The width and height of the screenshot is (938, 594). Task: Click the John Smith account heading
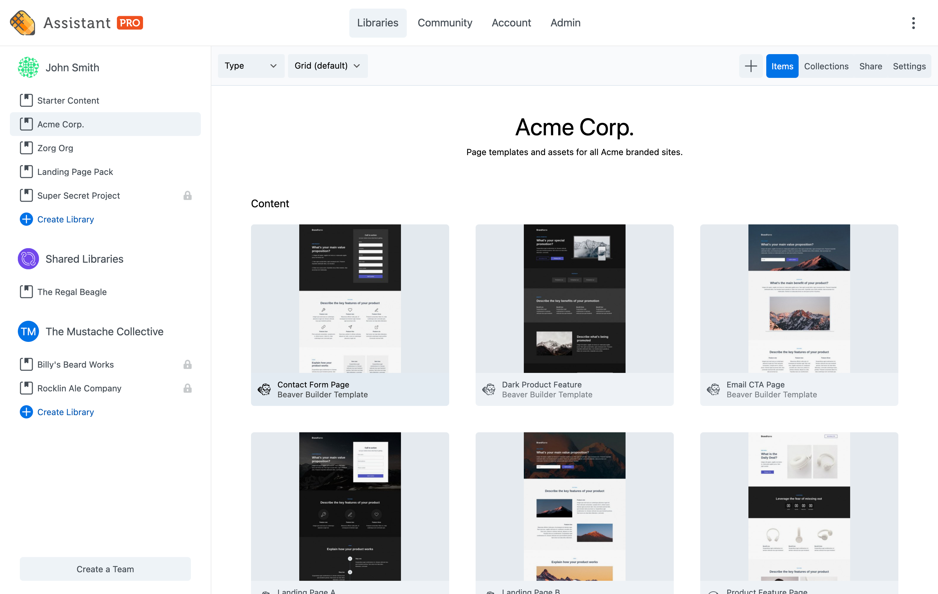point(72,67)
